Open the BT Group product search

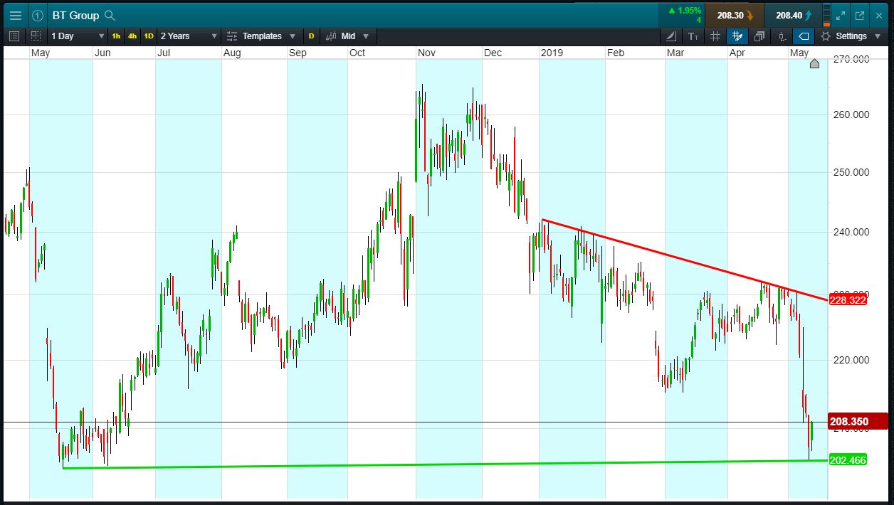pos(110,15)
